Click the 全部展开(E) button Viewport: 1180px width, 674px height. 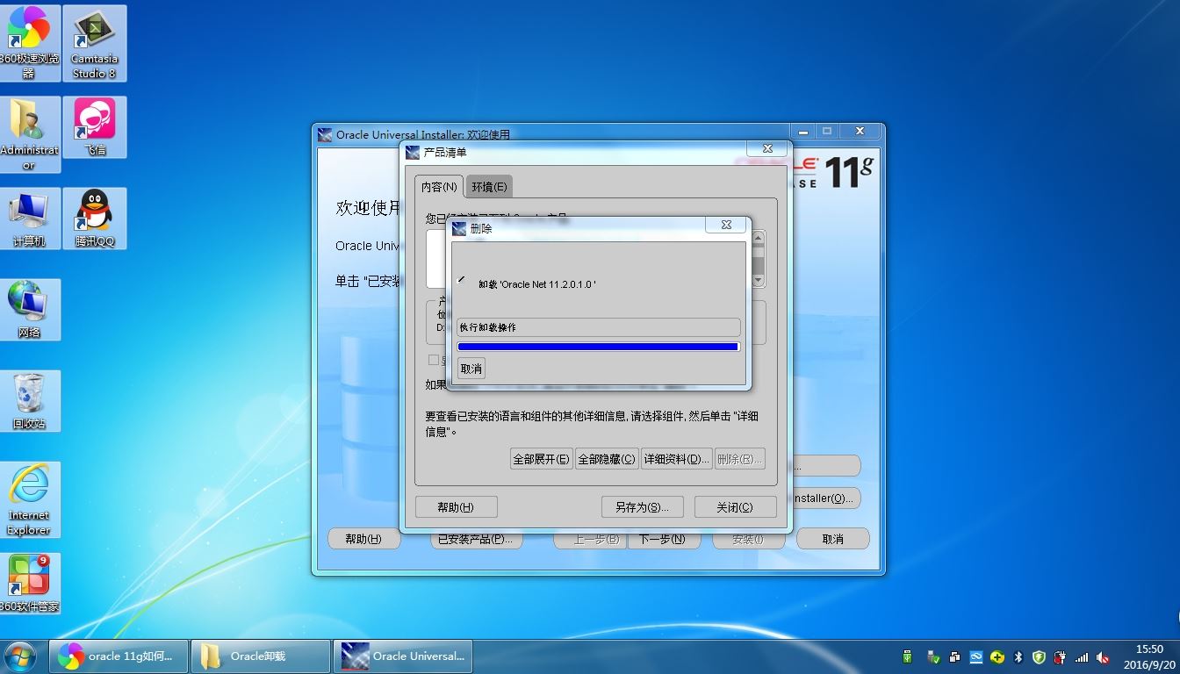coord(541,459)
